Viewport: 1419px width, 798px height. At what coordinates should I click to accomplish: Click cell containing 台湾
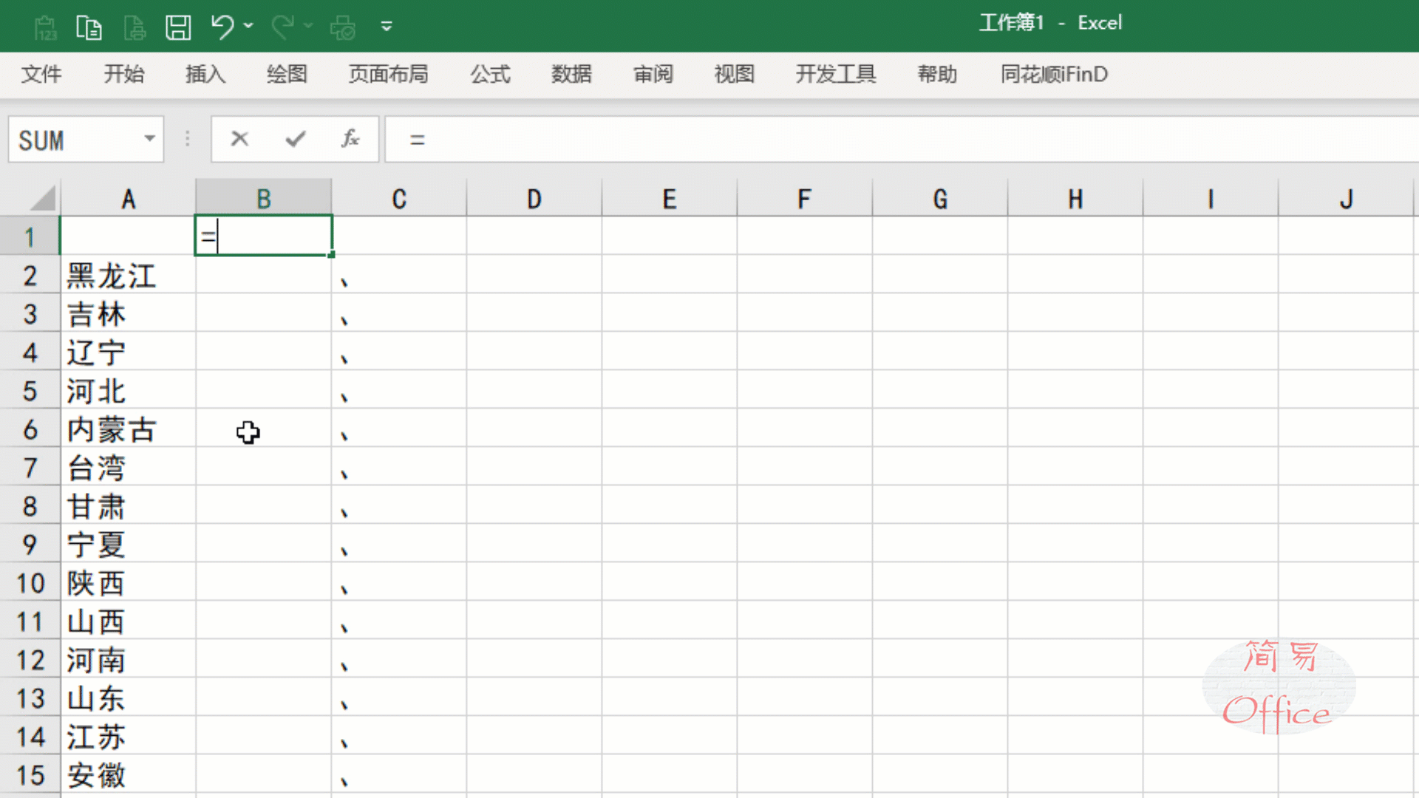pos(129,467)
